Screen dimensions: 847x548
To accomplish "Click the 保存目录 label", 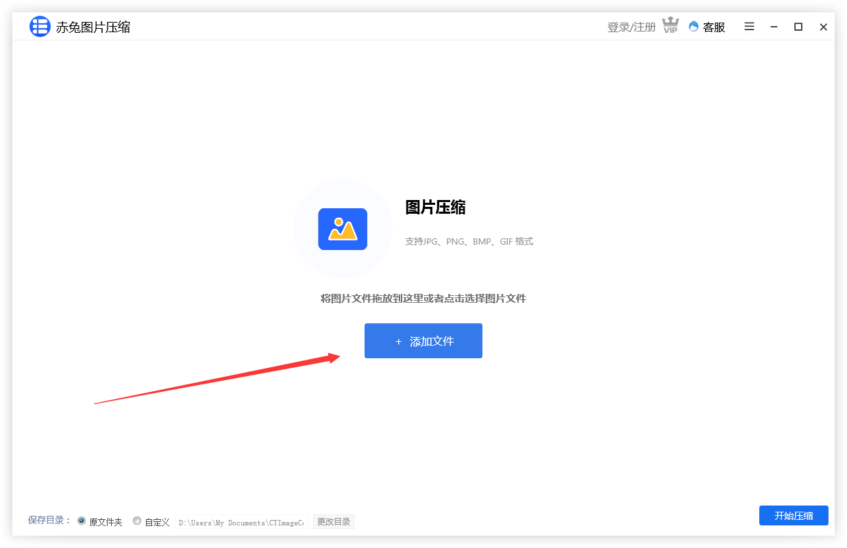I will pyautogui.click(x=50, y=521).
